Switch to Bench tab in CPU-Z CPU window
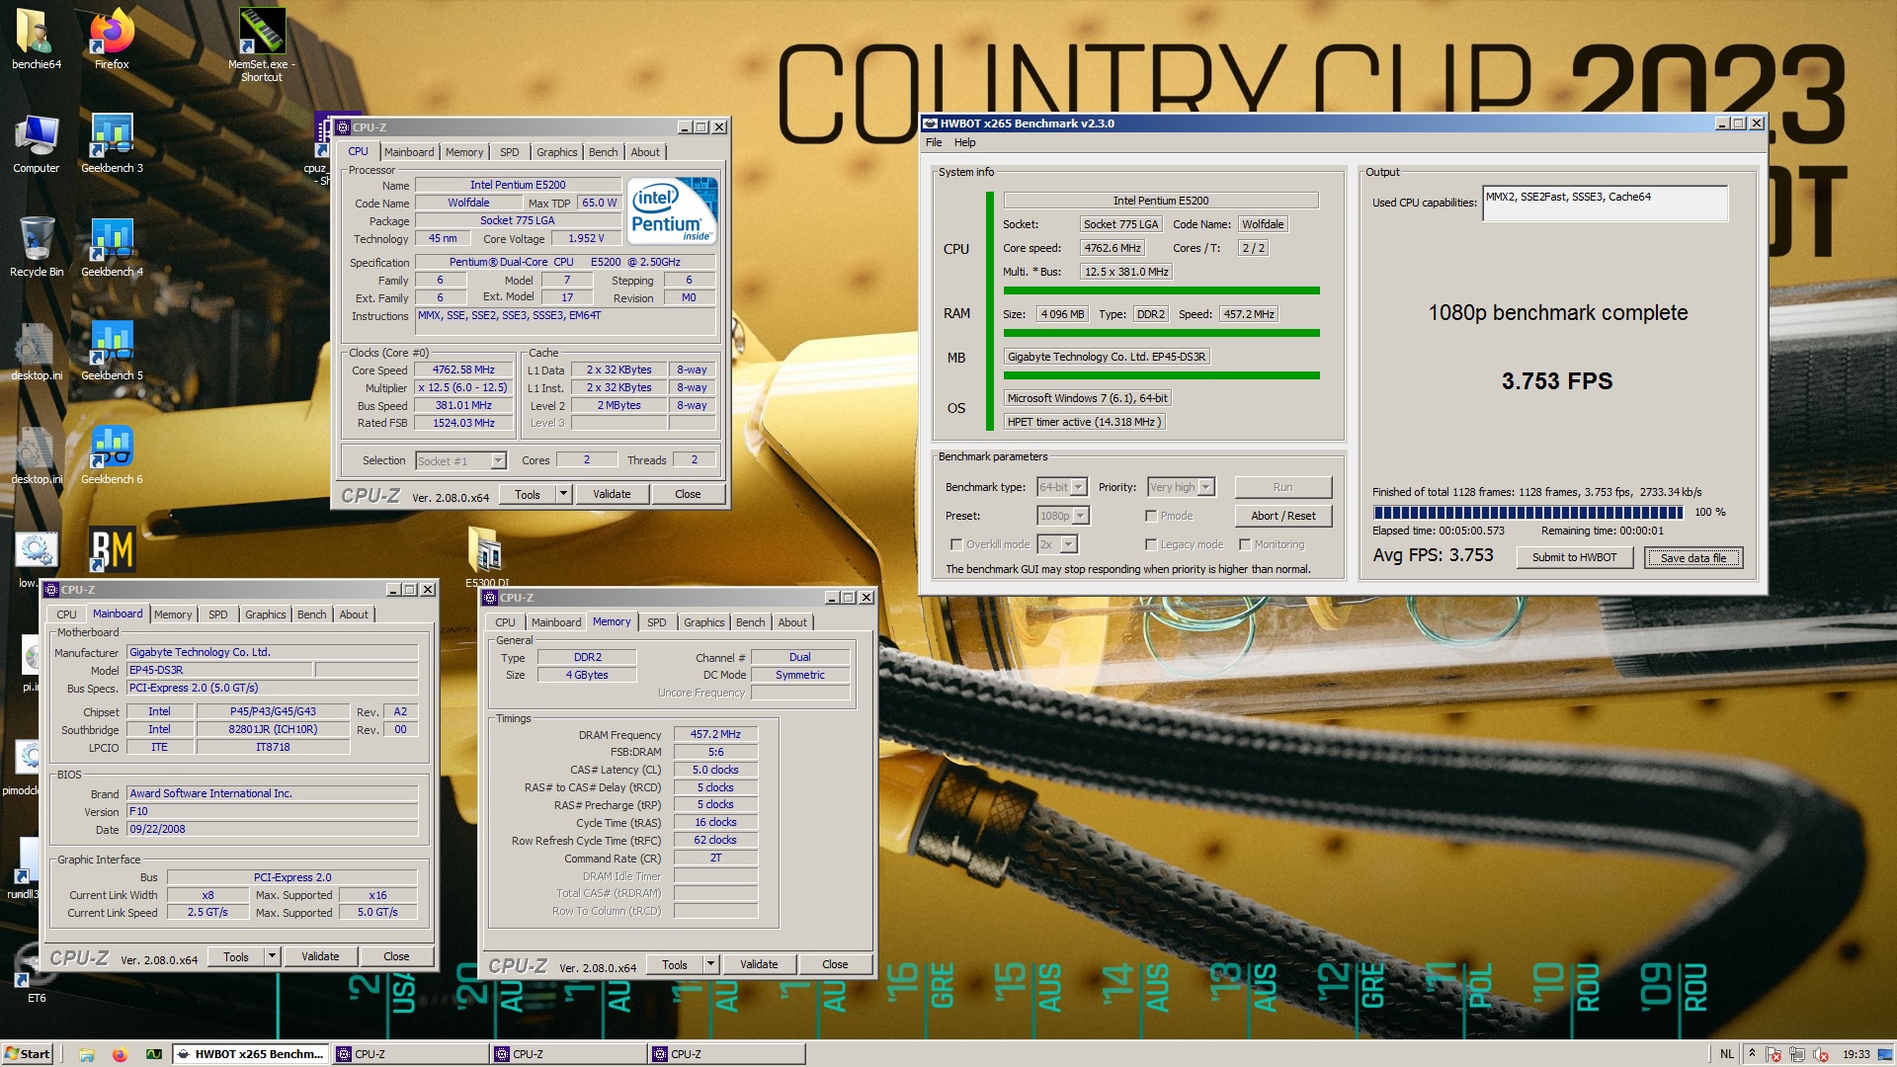The width and height of the screenshot is (1897, 1067). (x=603, y=152)
